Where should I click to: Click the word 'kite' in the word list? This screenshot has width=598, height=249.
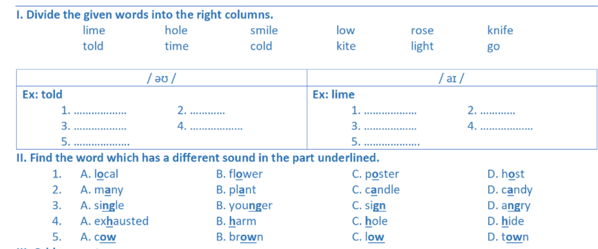coord(346,46)
